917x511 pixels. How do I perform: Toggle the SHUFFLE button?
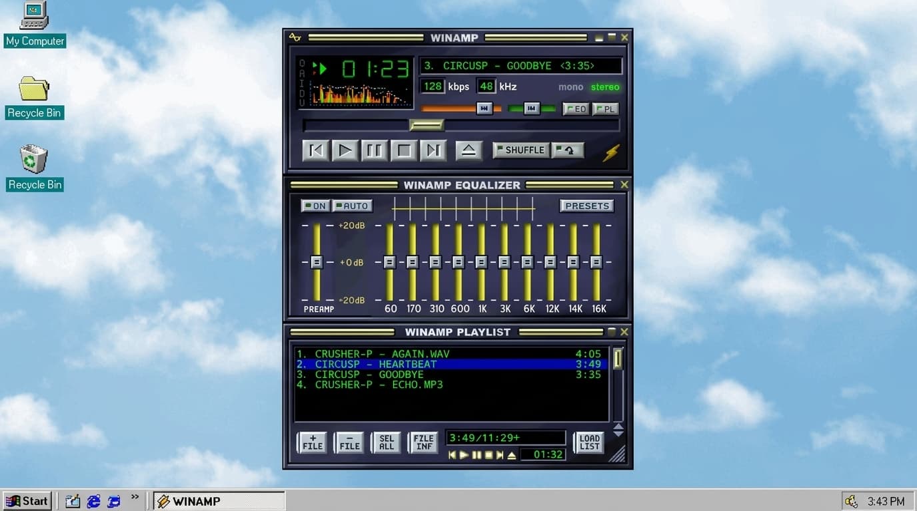(x=521, y=150)
